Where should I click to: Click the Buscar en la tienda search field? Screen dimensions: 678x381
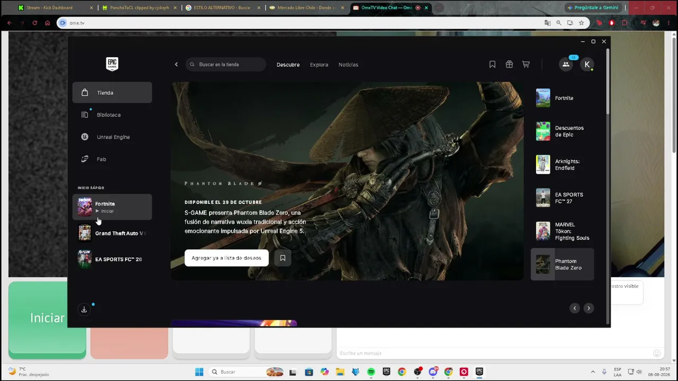click(x=226, y=65)
